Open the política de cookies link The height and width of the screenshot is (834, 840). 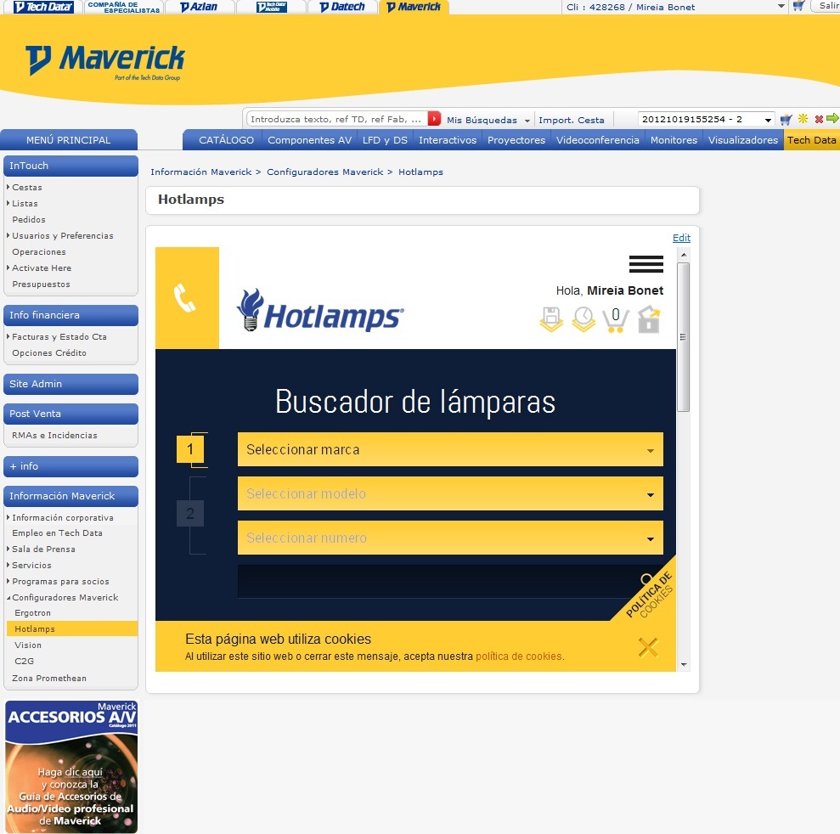[518, 656]
